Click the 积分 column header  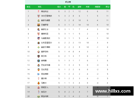click(x=107, y=7)
